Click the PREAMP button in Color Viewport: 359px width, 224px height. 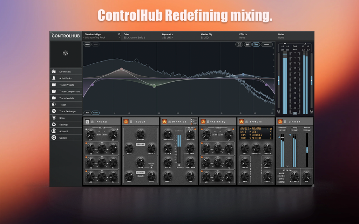(x=140, y=144)
